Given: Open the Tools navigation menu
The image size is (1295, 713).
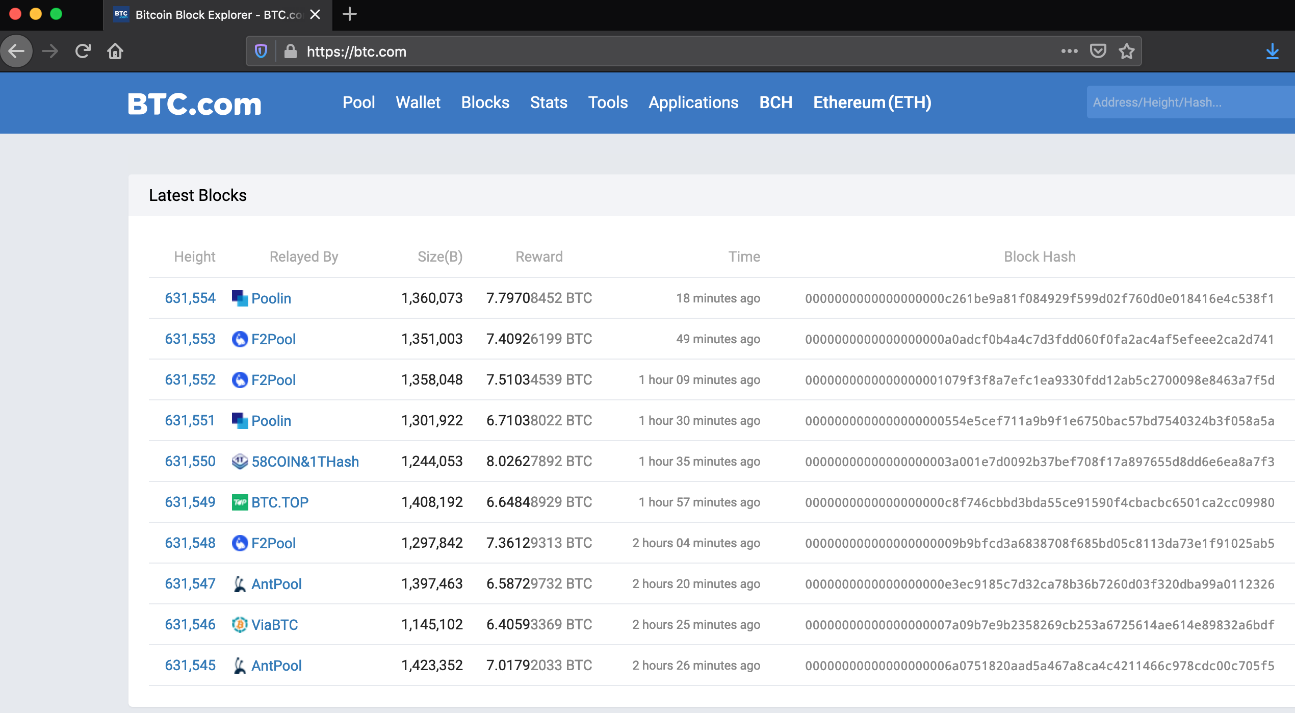Looking at the screenshot, I should [608, 103].
